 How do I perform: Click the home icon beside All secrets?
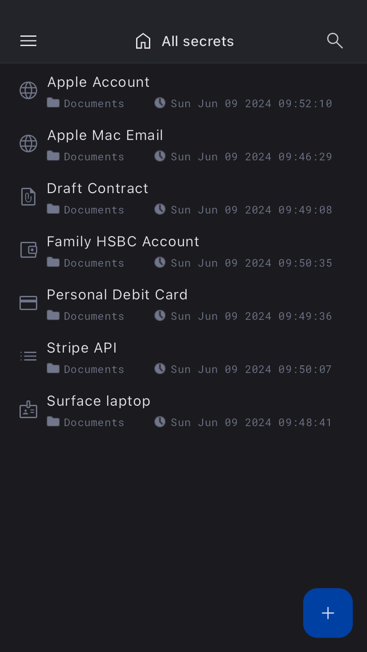click(143, 41)
